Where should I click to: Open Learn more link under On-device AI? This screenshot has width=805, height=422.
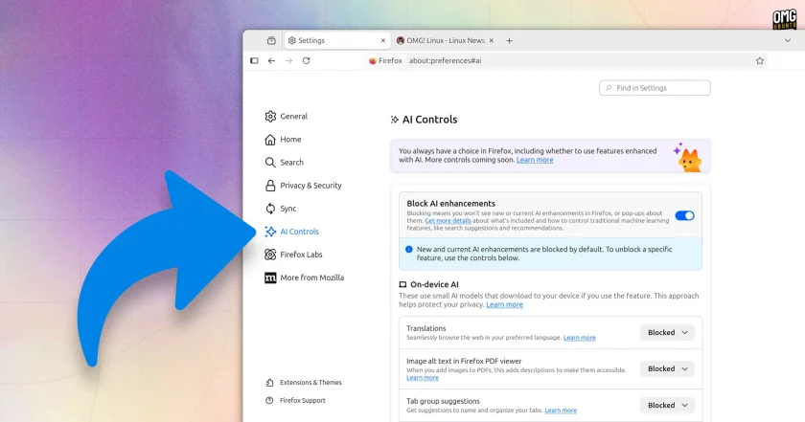coord(505,304)
